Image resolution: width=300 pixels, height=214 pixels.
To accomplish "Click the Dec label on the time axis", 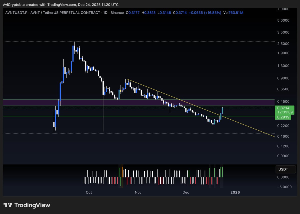I will (186, 192).
